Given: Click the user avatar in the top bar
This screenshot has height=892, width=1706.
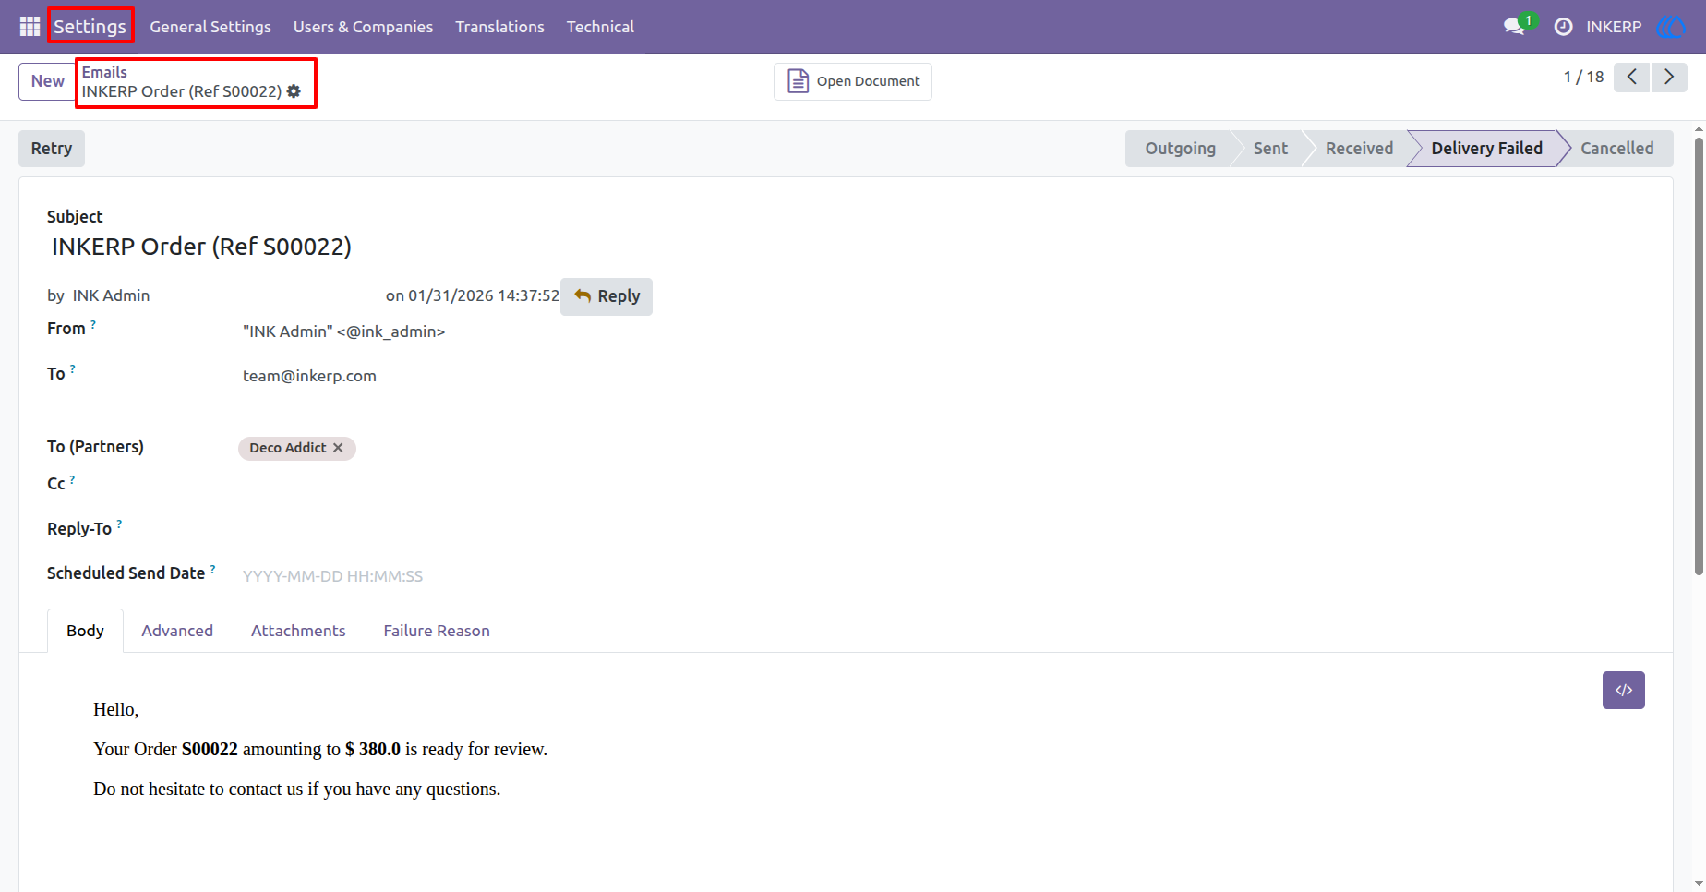Looking at the screenshot, I should [x=1671, y=27].
